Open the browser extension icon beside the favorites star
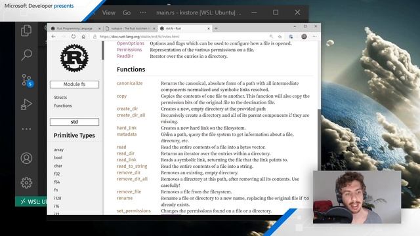 pos(291,37)
